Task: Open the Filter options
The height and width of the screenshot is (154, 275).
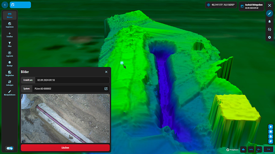Action: point(9,44)
